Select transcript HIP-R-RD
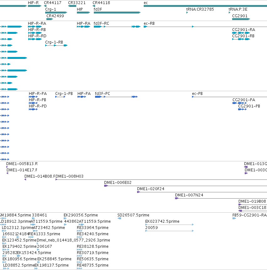The height and width of the screenshot is (270, 267). pyautogui.click(x=35, y=39)
